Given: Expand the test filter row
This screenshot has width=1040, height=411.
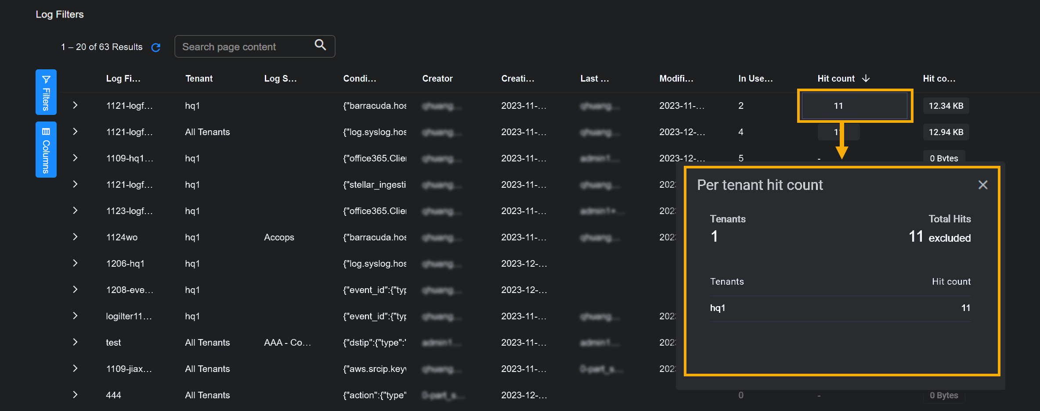Looking at the screenshot, I should [x=75, y=342].
